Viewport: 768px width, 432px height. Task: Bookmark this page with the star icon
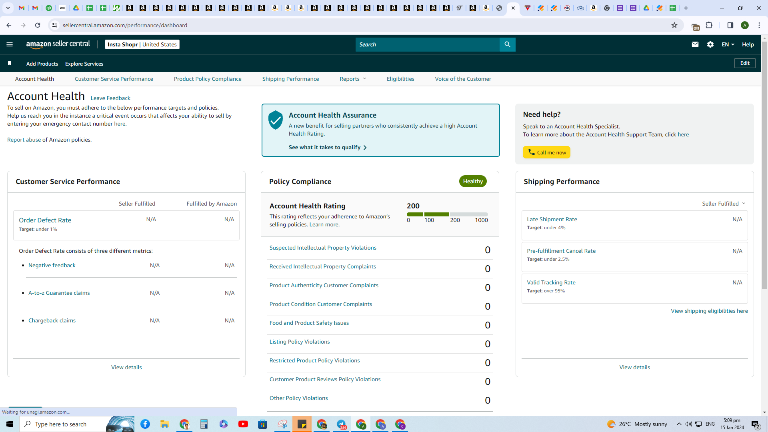point(674,25)
